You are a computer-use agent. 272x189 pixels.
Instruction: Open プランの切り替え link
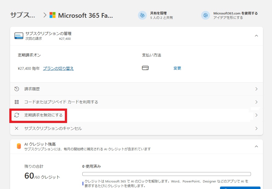(58, 68)
